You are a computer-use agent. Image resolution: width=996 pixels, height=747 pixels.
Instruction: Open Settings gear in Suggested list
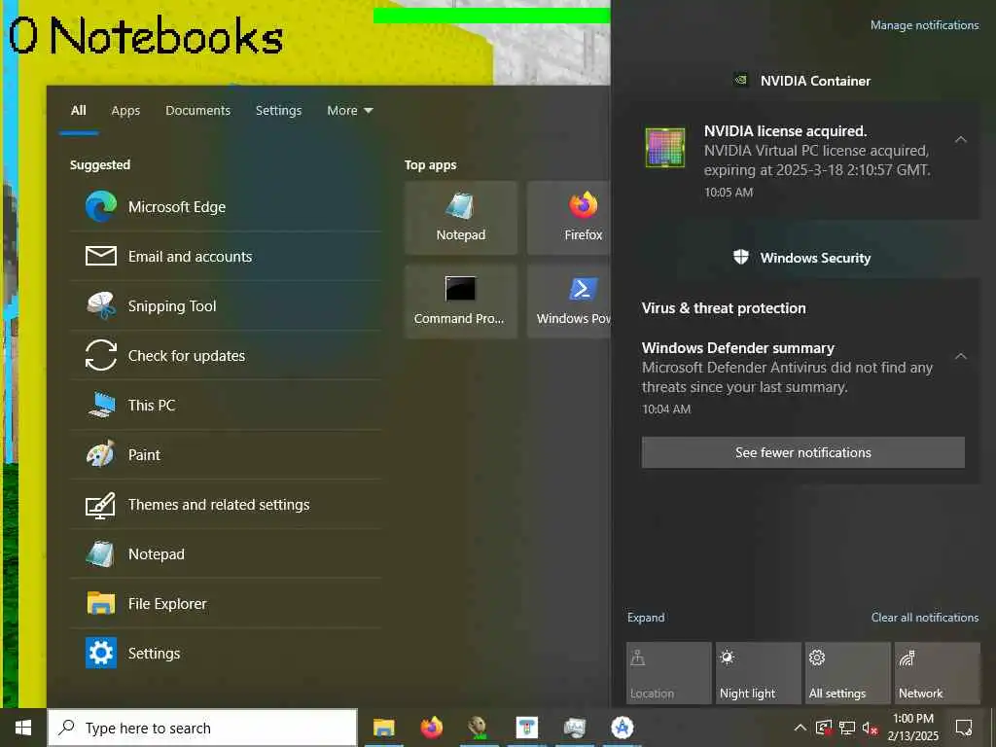coord(101,653)
